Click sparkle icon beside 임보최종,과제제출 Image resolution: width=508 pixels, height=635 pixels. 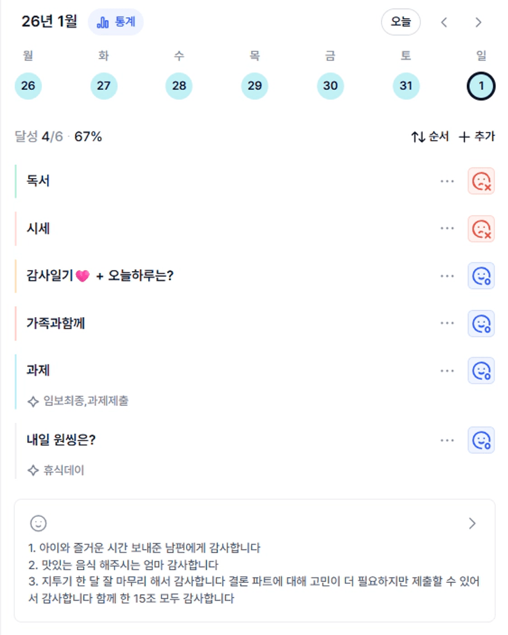click(33, 401)
